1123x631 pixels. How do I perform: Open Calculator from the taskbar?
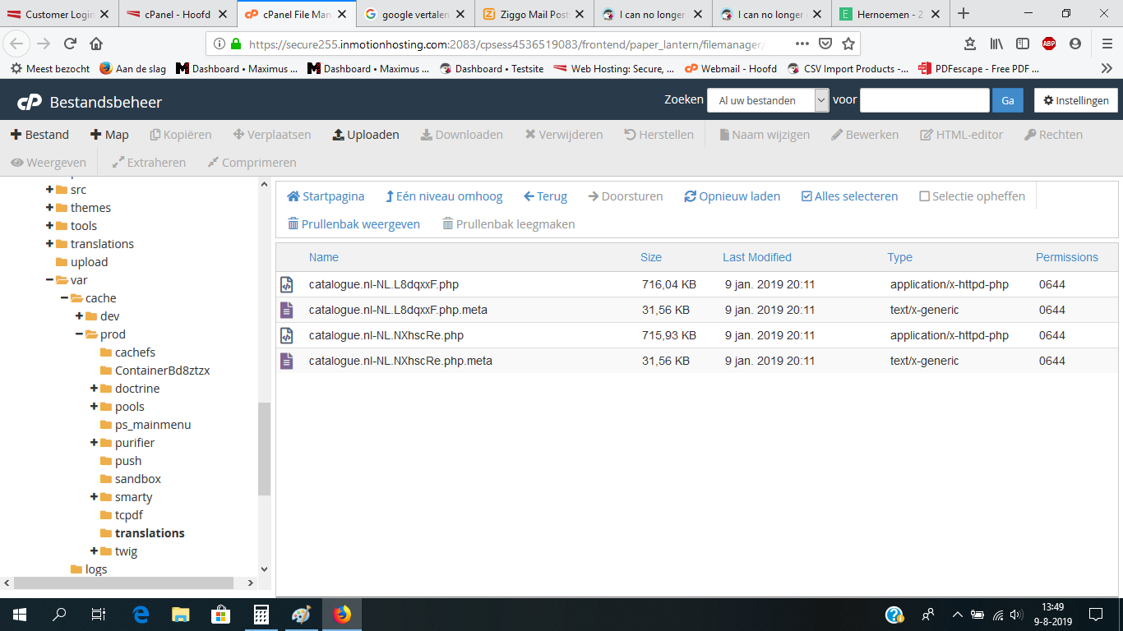(x=261, y=615)
